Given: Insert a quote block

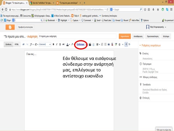Looking at the screenshot, I should point(109,44).
